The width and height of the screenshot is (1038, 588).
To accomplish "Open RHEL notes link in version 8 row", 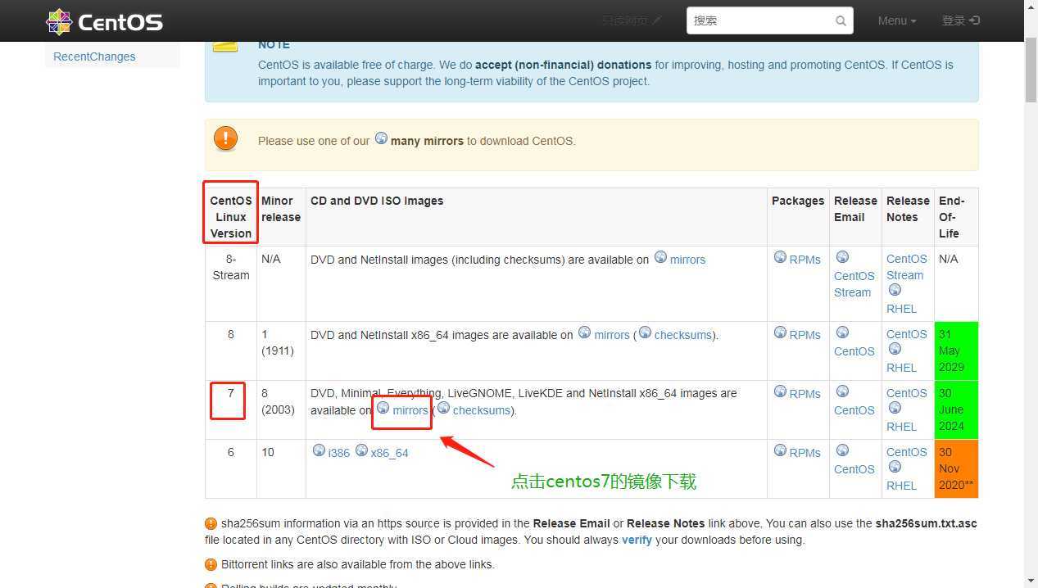I will [x=901, y=368].
